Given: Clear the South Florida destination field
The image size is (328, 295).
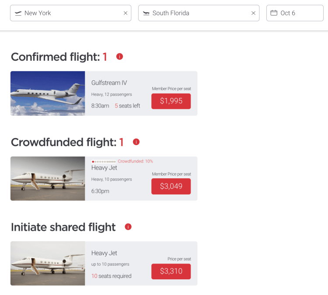Looking at the screenshot, I should pos(253,13).
